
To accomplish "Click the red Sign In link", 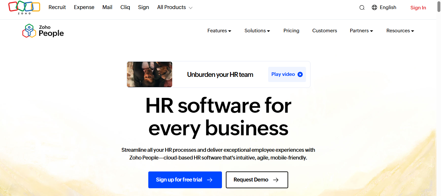I will click(x=418, y=8).
